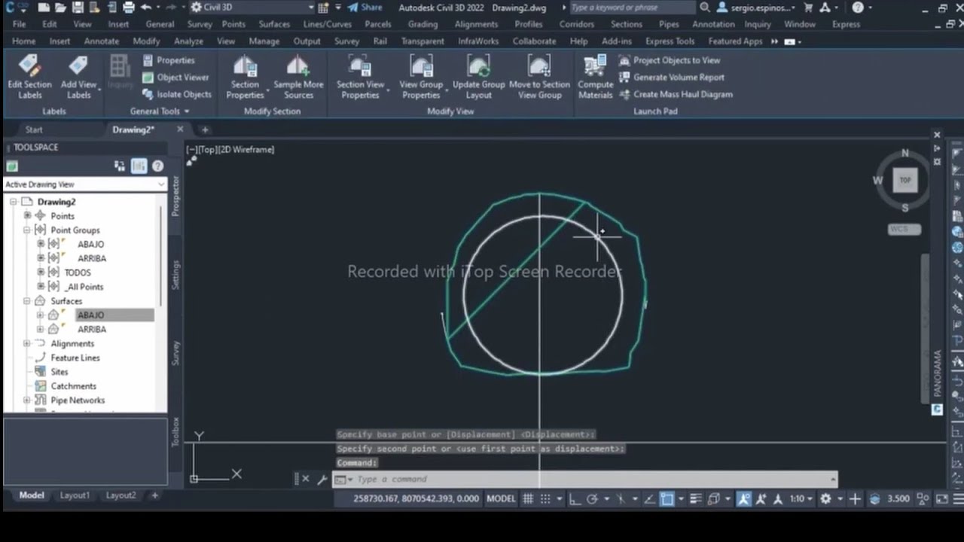
Task: Click the Autodesk App Store cart icon
Action: click(x=809, y=8)
